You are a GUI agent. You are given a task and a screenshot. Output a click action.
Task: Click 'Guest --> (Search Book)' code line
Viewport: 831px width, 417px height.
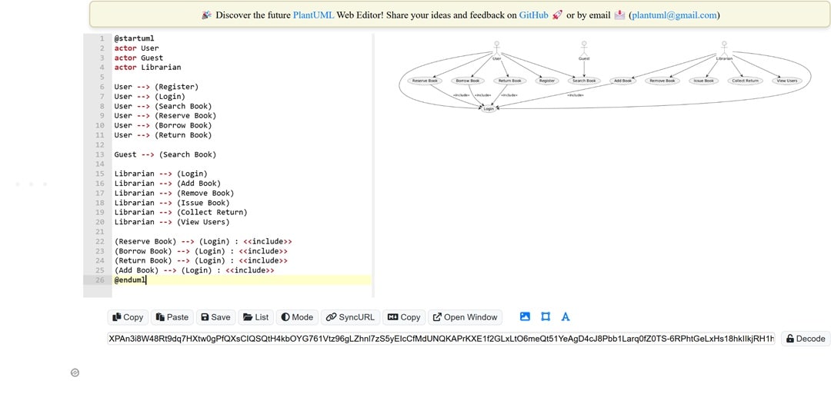pyautogui.click(x=165, y=154)
